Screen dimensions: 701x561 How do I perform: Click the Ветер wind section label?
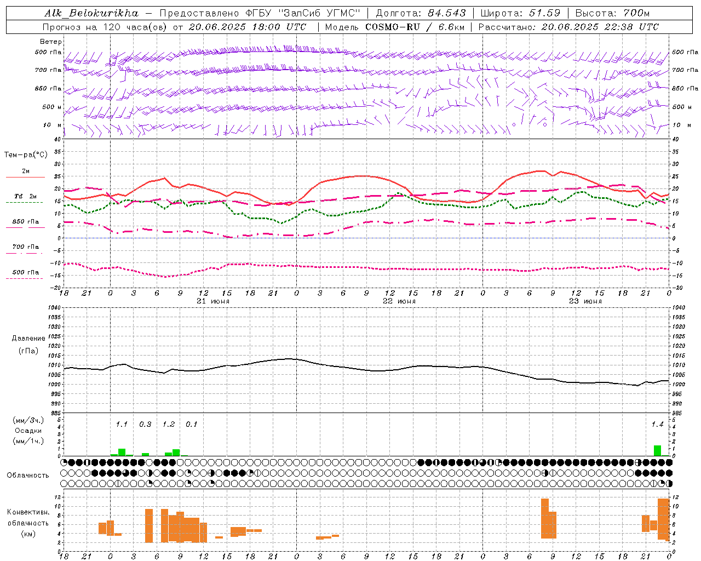(x=51, y=42)
